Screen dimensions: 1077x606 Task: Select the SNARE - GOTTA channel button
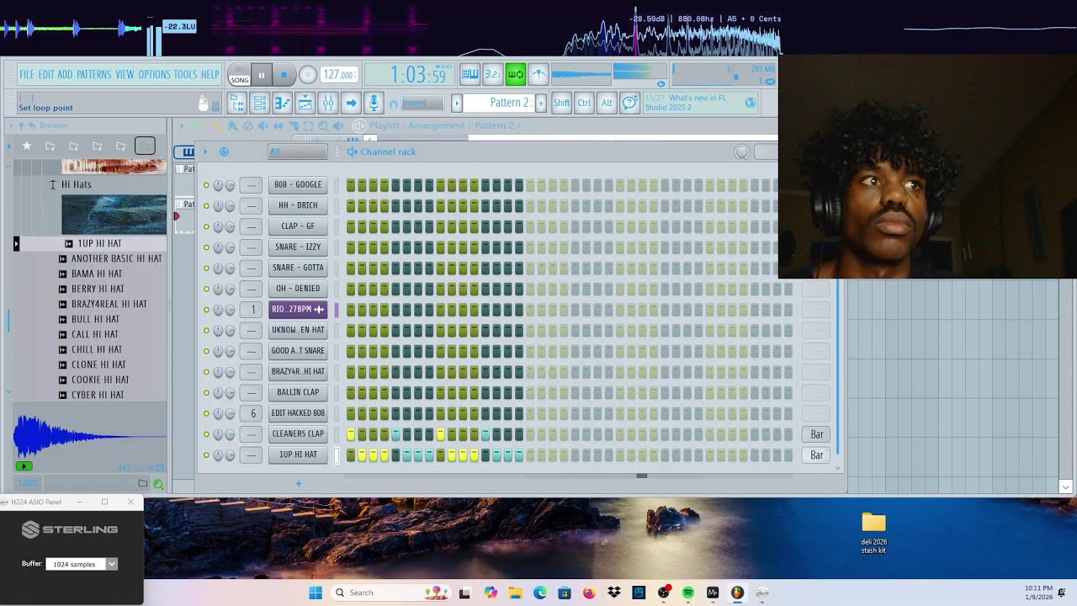(298, 268)
